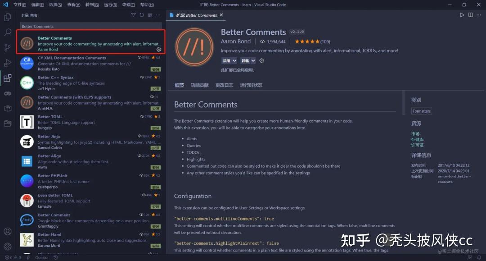Select Better Comments (with ELPS support)
The width and height of the screenshot is (486, 261).
[90, 102]
